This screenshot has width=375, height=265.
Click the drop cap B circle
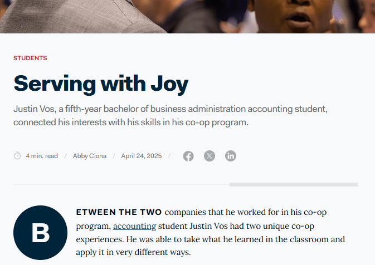pyautogui.click(x=40, y=233)
